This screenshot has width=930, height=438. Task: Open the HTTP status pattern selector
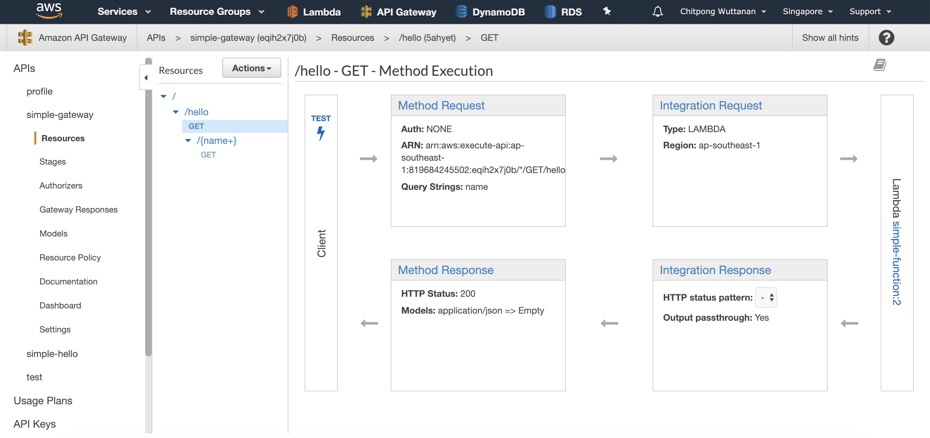pos(766,298)
